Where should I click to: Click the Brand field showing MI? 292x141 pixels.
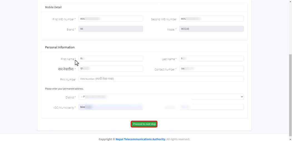point(111,29)
